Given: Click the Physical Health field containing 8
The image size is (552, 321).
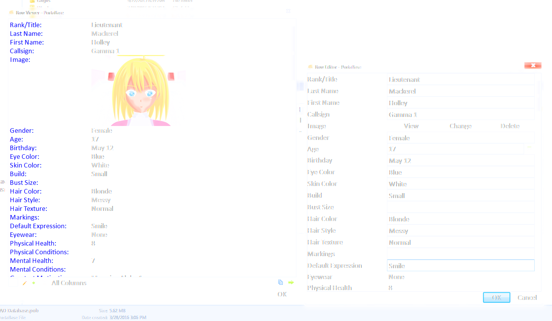Looking at the screenshot, I should pos(461,288).
